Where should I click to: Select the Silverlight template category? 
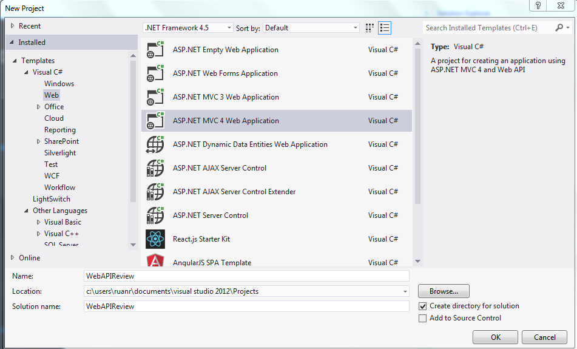60,153
